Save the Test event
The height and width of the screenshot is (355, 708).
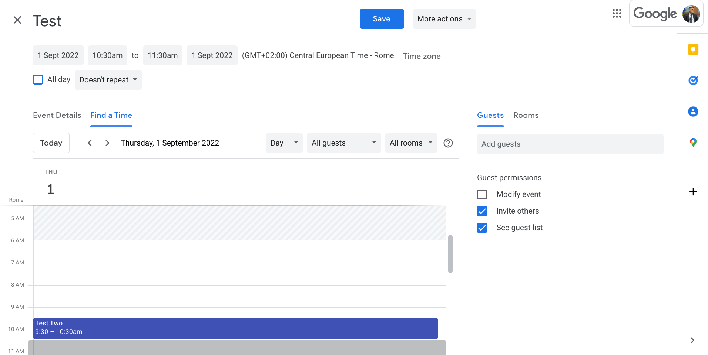(382, 18)
